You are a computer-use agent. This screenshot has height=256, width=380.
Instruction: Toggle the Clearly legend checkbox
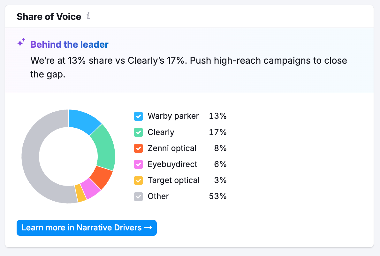[138, 132]
